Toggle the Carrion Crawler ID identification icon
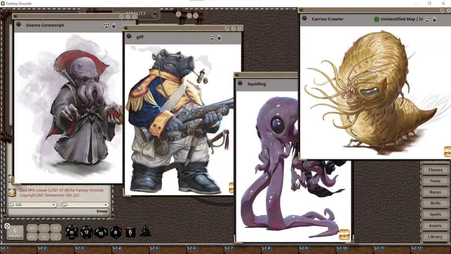Screen dimensions: 451x254 click(x=376, y=19)
